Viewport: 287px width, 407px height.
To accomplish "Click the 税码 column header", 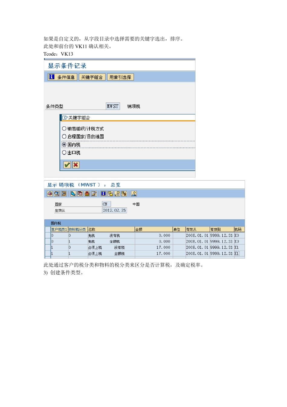I will [x=239, y=229].
